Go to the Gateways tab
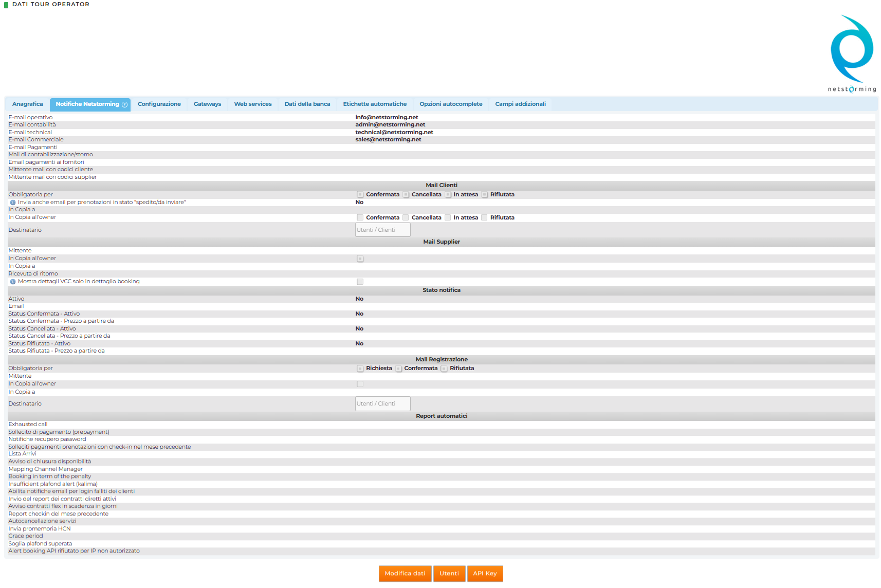Viewport: 881px width, 588px height. (207, 104)
